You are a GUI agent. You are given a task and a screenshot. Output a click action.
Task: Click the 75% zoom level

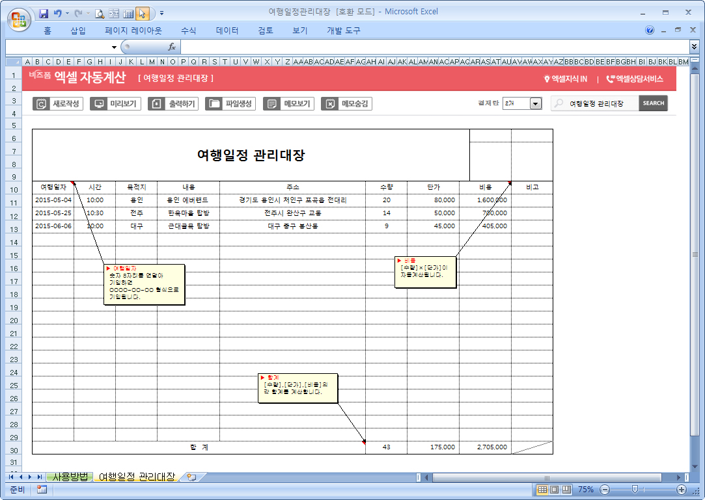click(586, 490)
